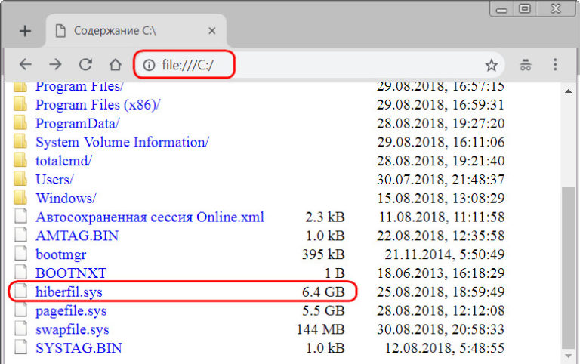The image size is (580, 364).
Task: Click file icon beside pagefile.sys
Action: [x=20, y=310]
